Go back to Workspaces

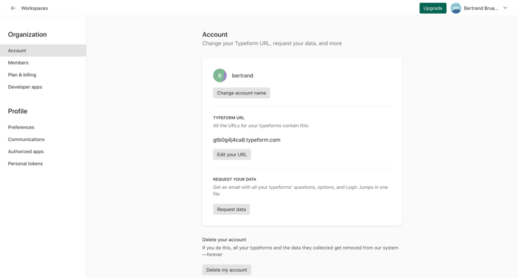34,8
